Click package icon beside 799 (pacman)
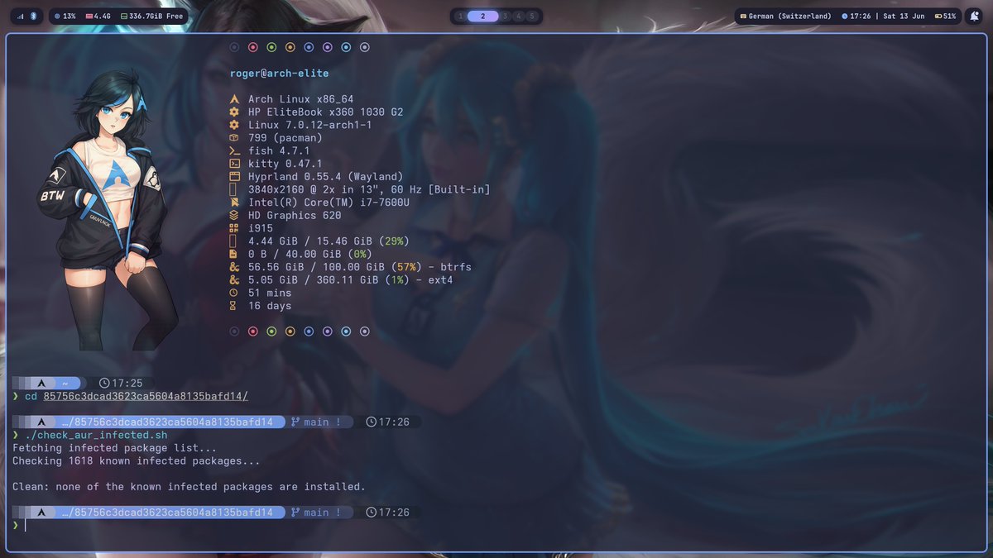993x558 pixels. pos(234,138)
